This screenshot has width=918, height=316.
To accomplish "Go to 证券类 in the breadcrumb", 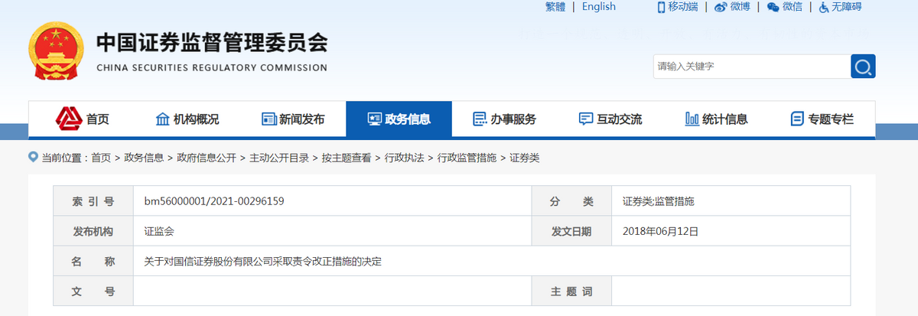I will 525,158.
